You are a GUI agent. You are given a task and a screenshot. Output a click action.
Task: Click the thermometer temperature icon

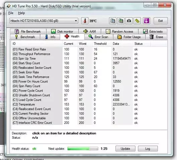pyautogui.click(x=85, y=21)
